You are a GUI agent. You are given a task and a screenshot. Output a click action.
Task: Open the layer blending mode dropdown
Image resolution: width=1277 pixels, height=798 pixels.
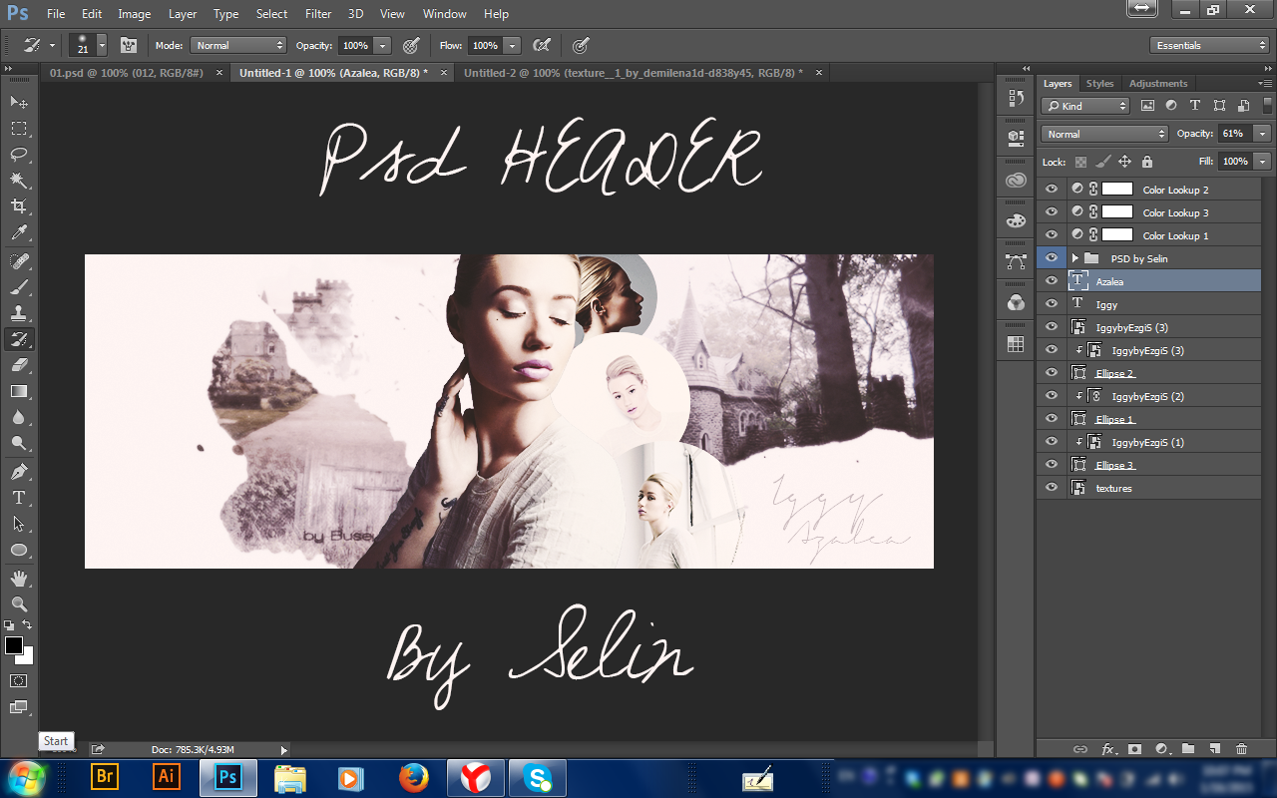click(1103, 133)
